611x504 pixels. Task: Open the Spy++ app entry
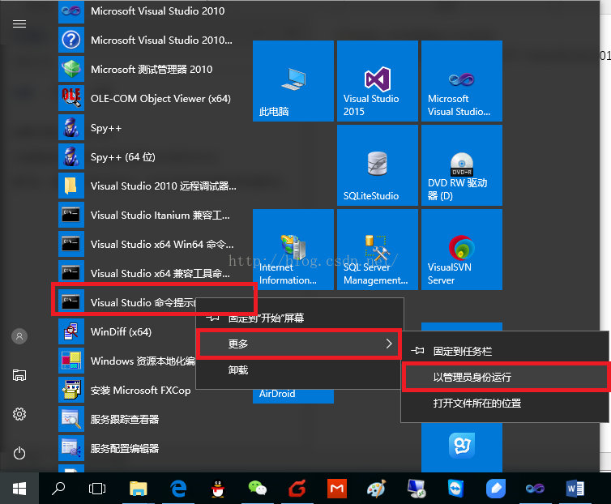(148, 128)
